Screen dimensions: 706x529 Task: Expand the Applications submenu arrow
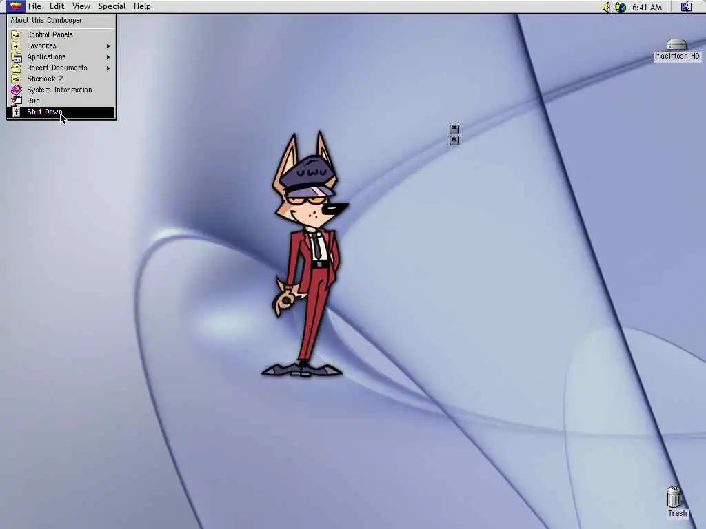(x=108, y=57)
